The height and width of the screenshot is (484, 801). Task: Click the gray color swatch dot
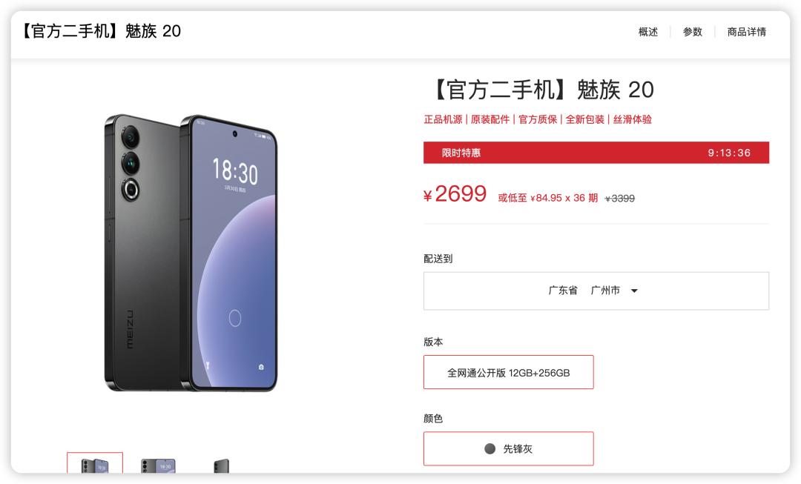point(489,448)
